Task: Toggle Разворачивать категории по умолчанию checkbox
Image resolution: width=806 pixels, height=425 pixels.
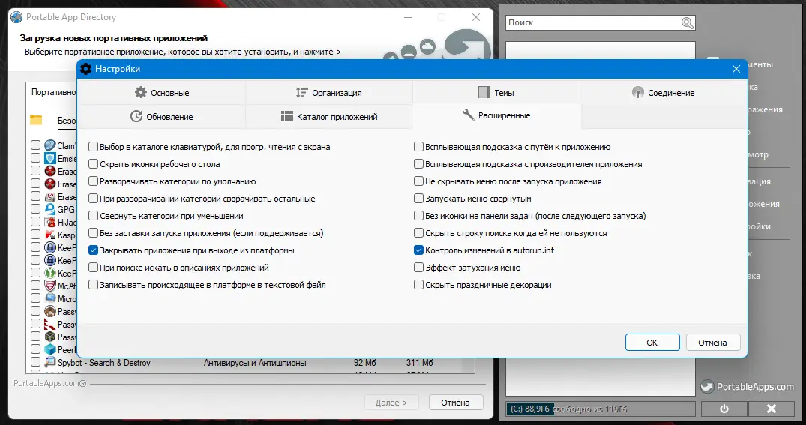Action: pyautogui.click(x=93, y=181)
